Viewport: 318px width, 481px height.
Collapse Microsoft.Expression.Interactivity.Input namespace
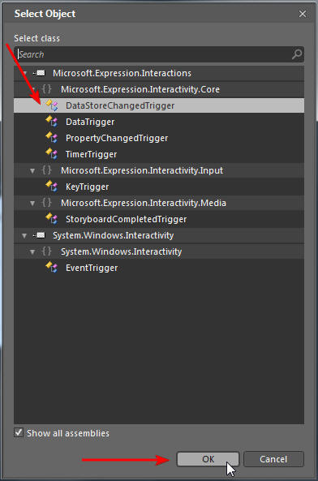[x=32, y=171]
